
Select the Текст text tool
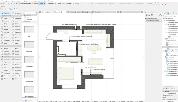click(4, 65)
